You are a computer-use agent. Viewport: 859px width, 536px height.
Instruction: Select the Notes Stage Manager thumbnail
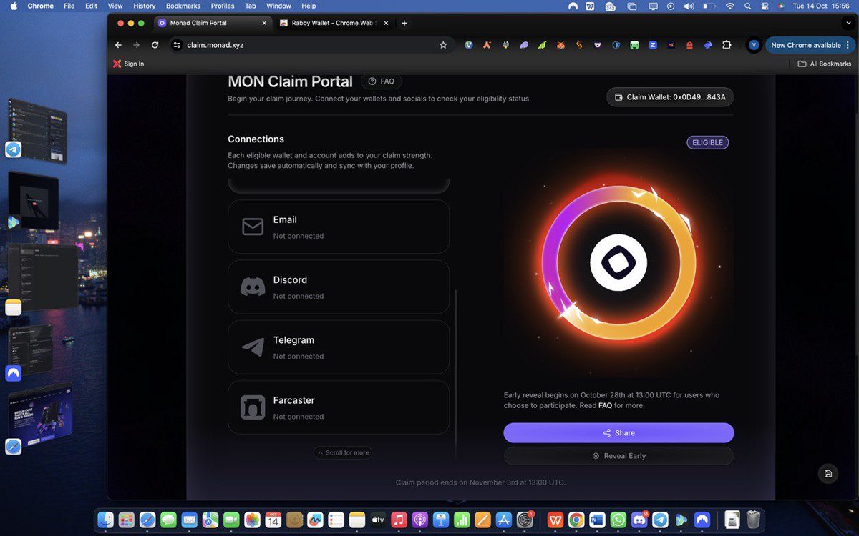[x=42, y=279]
